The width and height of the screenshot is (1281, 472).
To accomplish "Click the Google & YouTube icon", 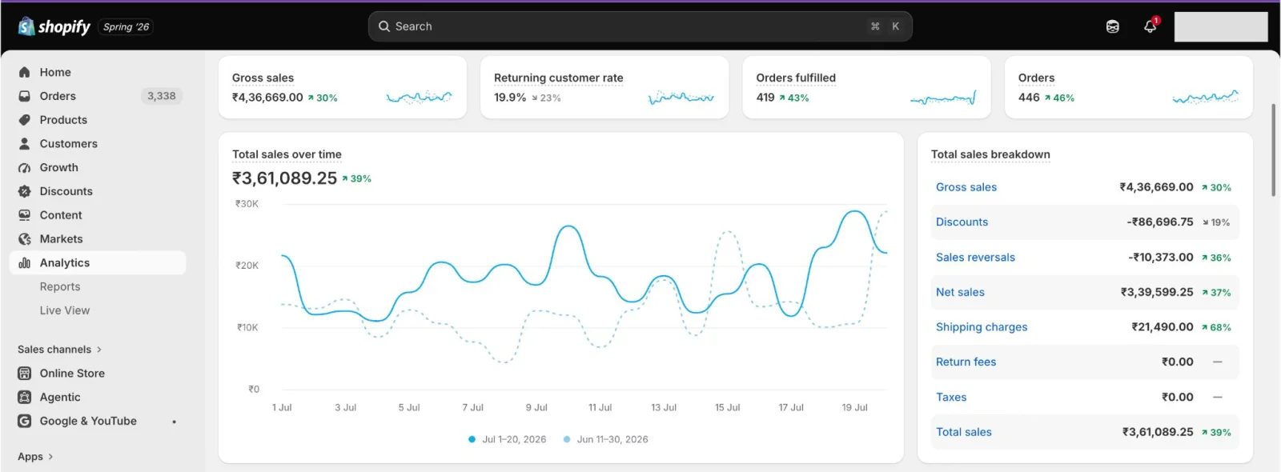I will click(25, 421).
